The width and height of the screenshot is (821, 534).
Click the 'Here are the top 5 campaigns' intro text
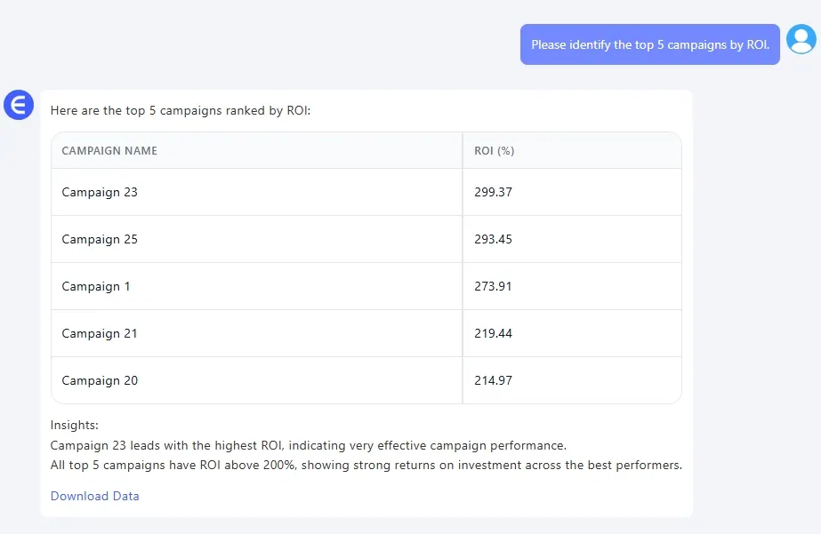[181, 111]
